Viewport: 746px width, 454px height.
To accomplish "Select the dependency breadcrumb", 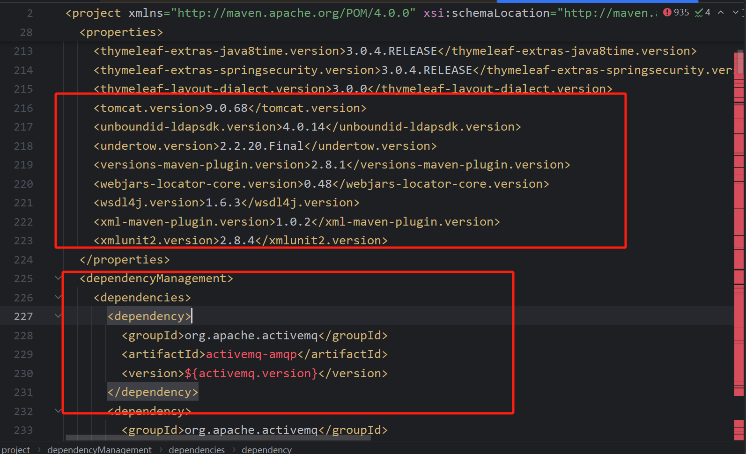I will pos(266,449).
